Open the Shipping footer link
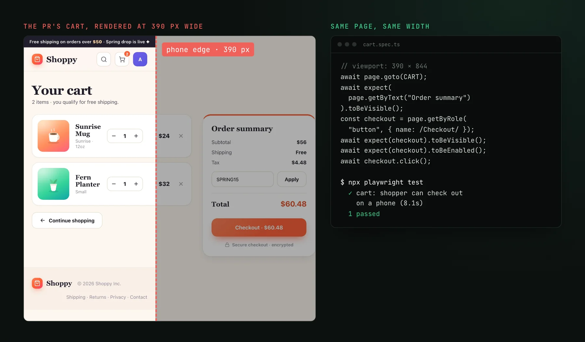This screenshot has width=585, height=342. [x=76, y=297]
